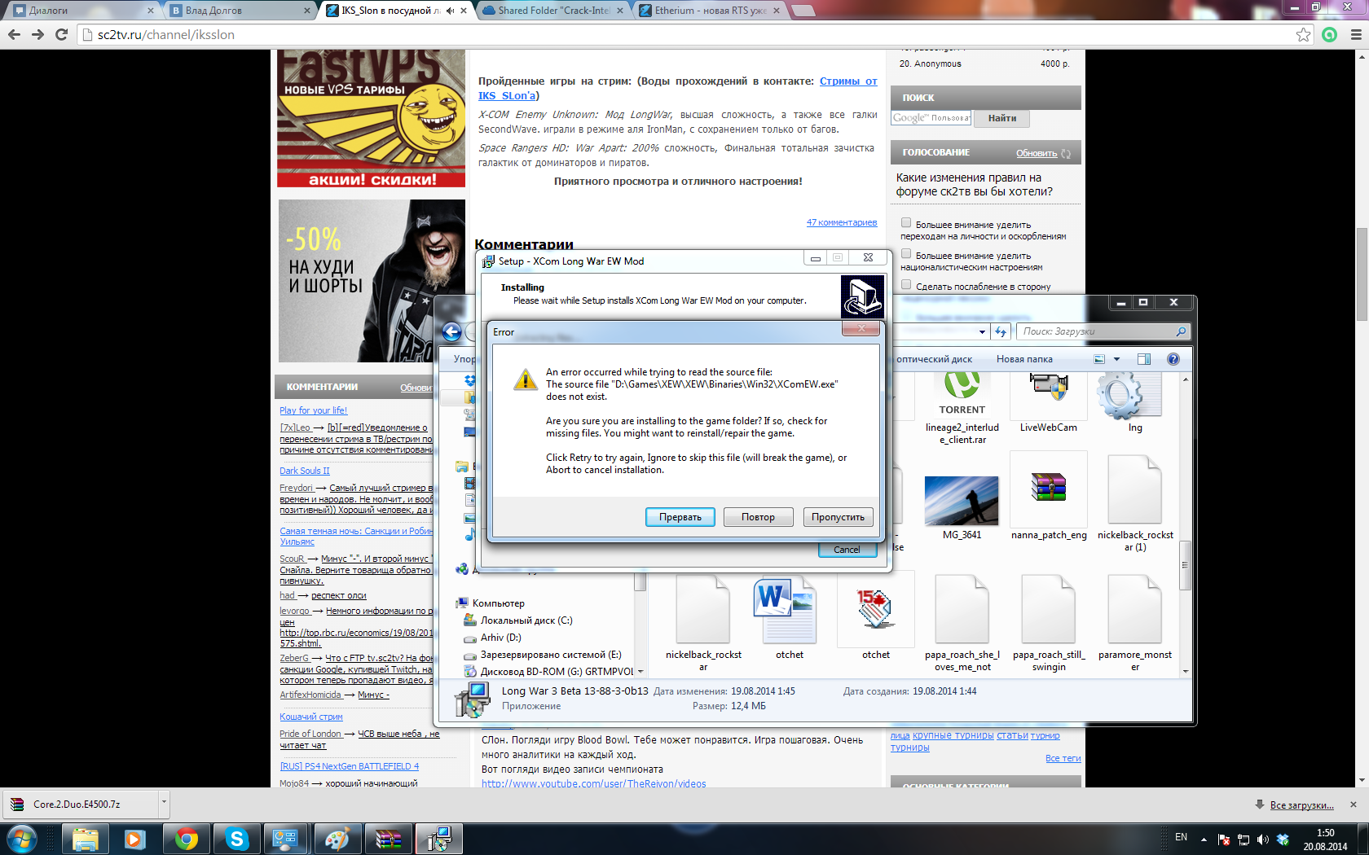Image resolution: width=1369 pixels, height=855 pixels.
Task: Click the browser back arrow
Action: click(14, 34)
